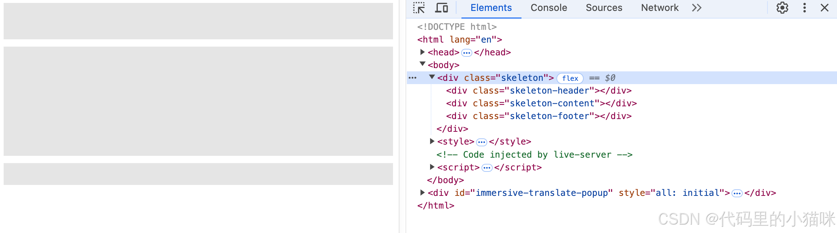Select the closing </body> tag line
Screen dimensions: 837x233
point(445,180)
